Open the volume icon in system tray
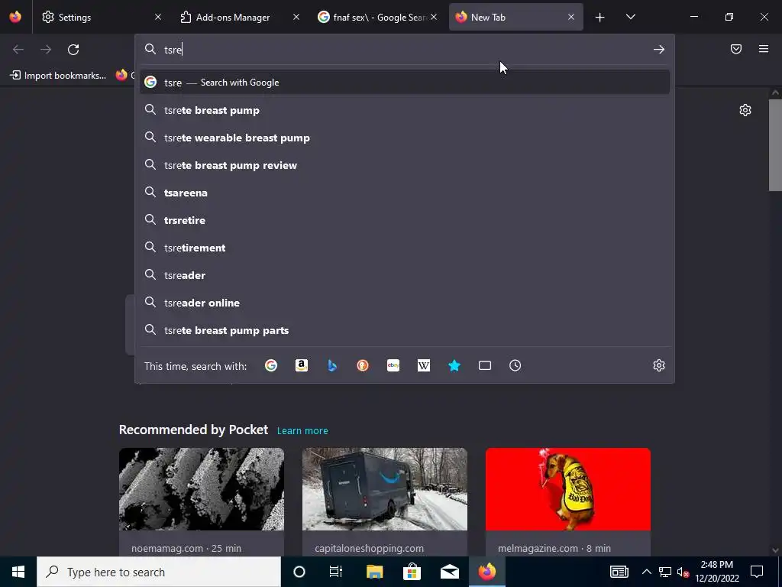Viewport: 782px width, 587px height. coord(683,572)
